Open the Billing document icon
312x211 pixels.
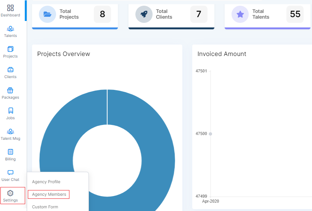click(x=10, y=152)
